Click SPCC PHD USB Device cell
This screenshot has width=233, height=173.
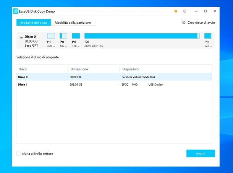coord(142,85)
